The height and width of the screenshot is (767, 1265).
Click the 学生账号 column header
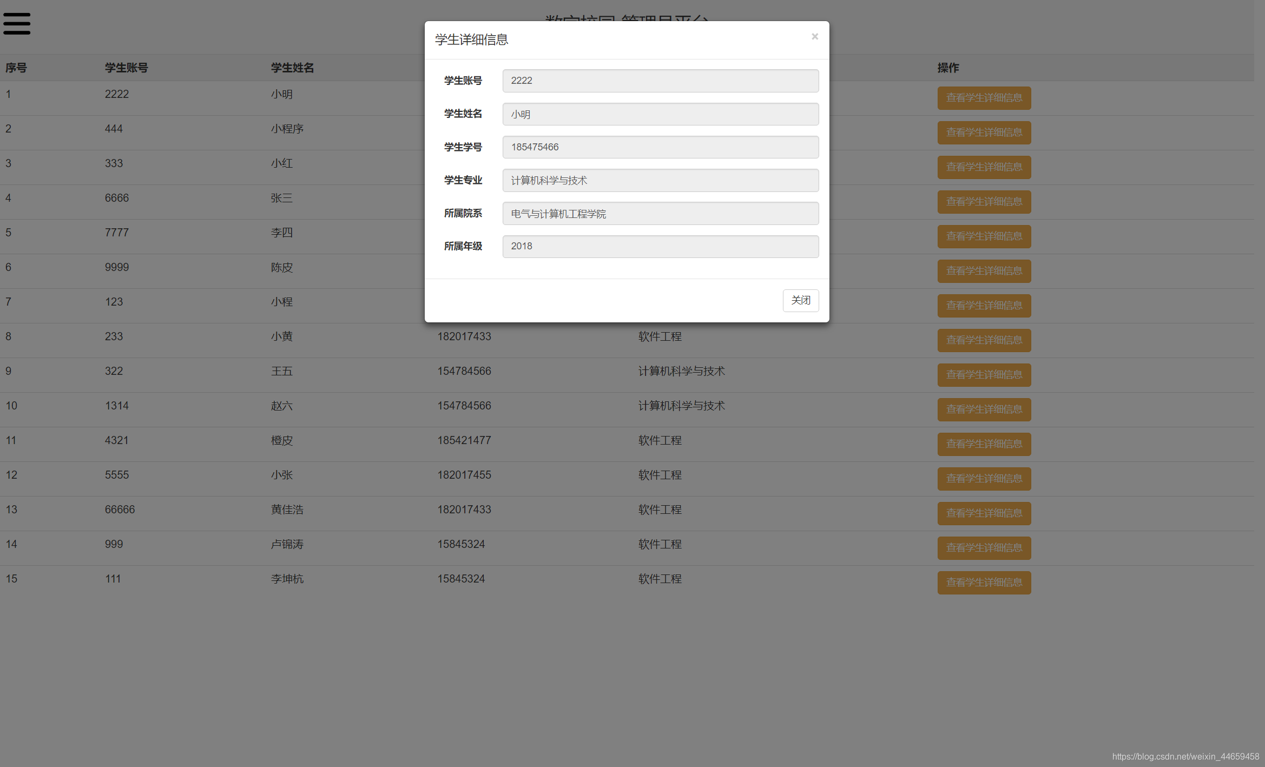click(127, 68)
